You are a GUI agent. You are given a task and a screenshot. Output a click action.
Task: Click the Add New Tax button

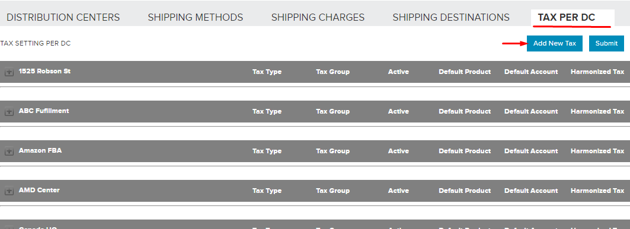point(555,43)
